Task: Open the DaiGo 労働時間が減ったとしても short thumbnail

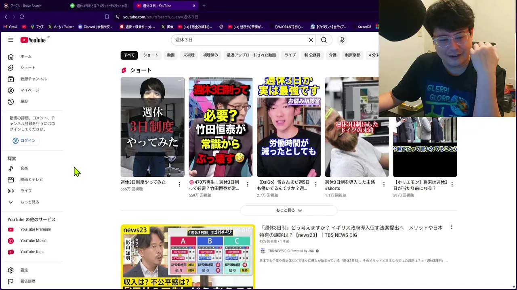Action: tap(289, 127)
